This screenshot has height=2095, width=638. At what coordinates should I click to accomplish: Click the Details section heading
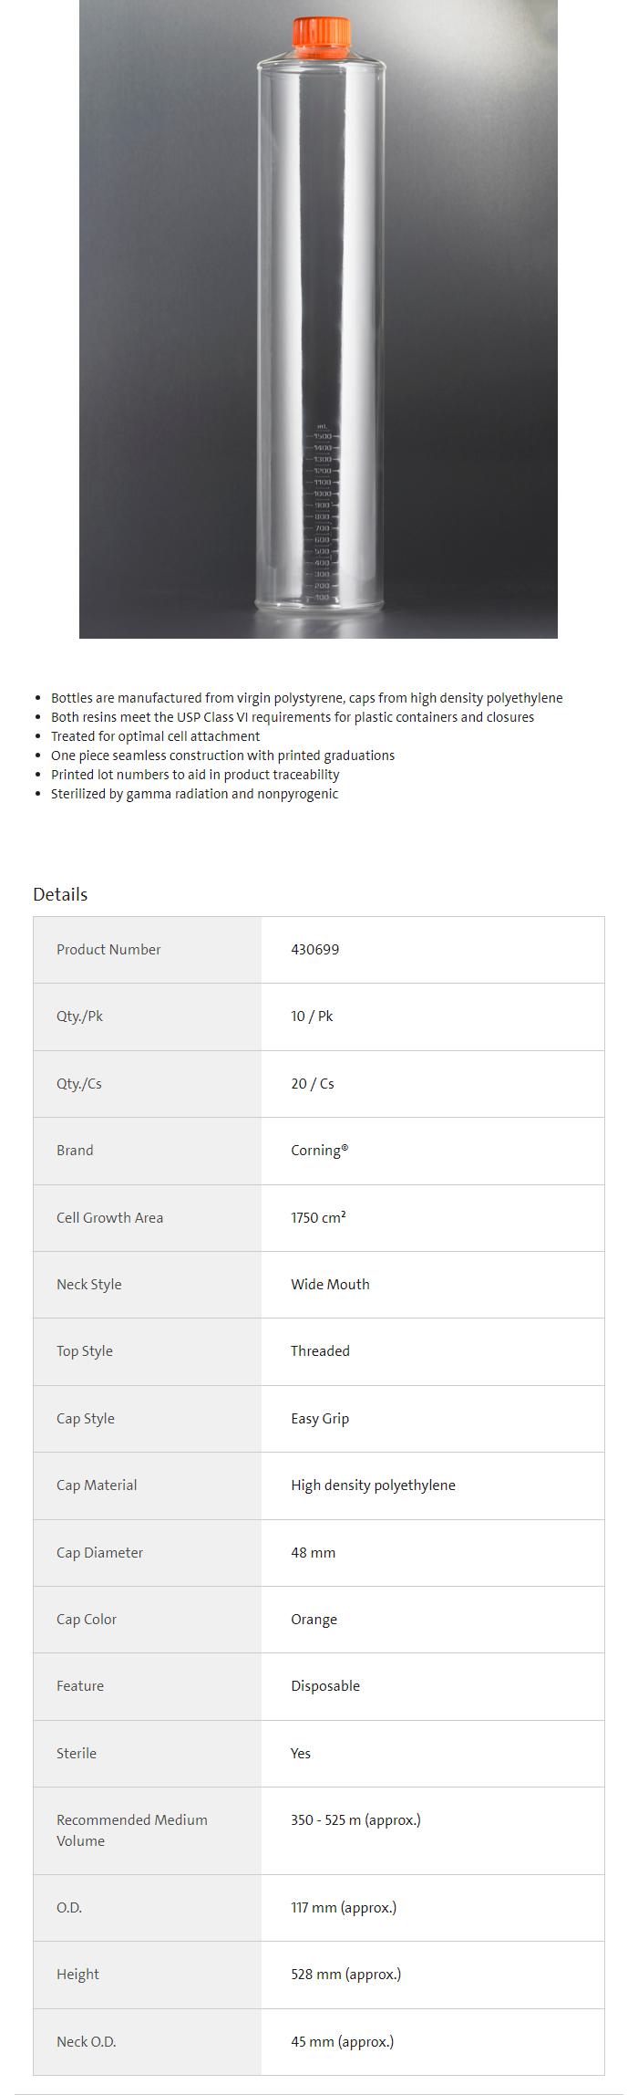(x=60, y=894)
